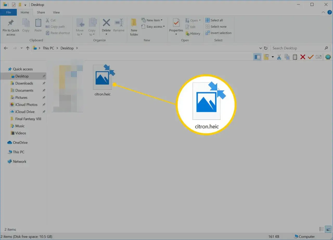Expand the address bar history dropdown
Image resolution: width=333 pixels, height=240 pixels.
pos(261,48)
